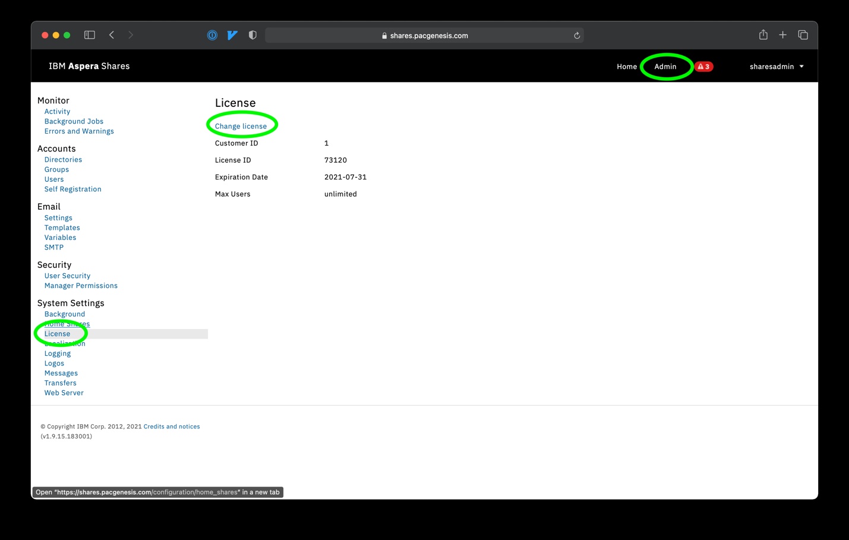Expand the sharesadmin user dropdown
The image size is (849, 540).
point(777,67)
